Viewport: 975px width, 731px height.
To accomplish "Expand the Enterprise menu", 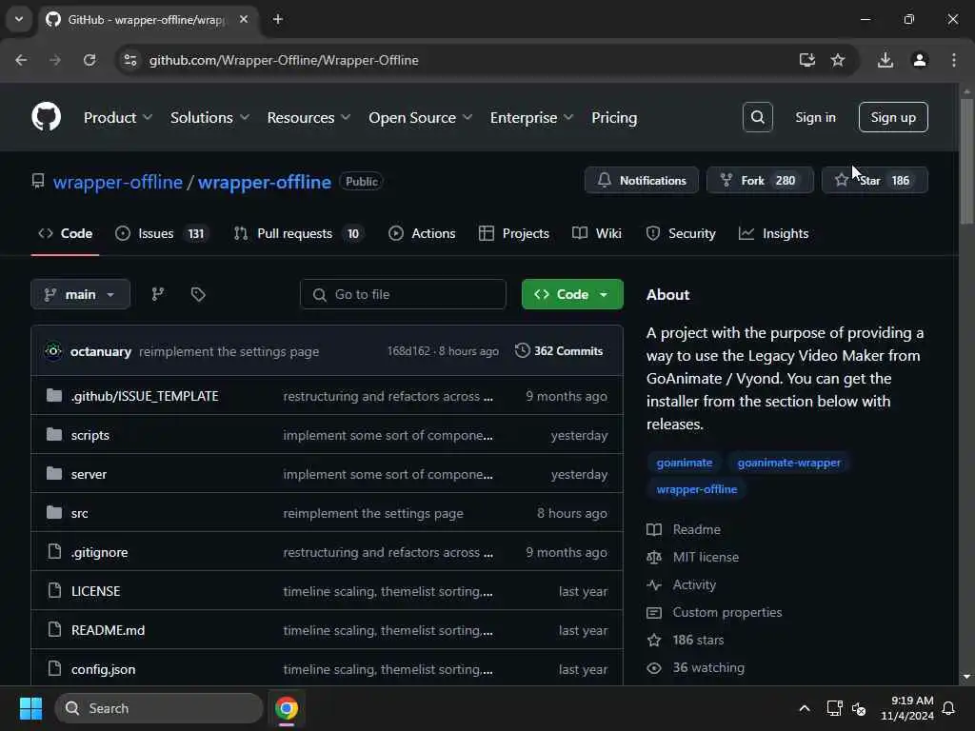I will point(531,117).
